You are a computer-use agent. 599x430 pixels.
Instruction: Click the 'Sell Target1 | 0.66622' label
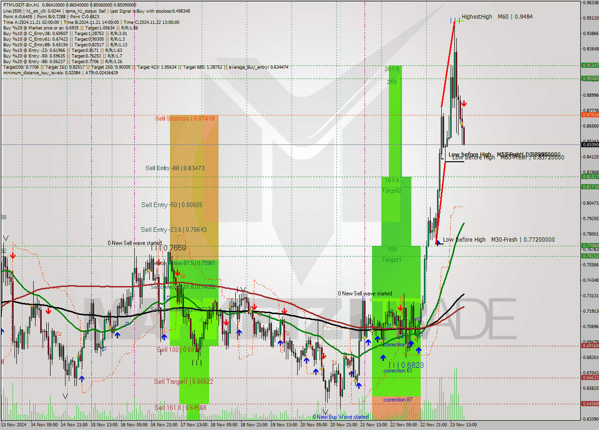coord(183,381)
